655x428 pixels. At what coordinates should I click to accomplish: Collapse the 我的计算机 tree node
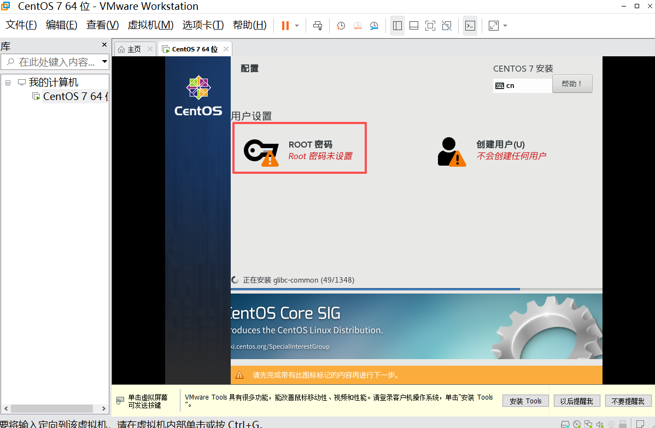[8, 83]
